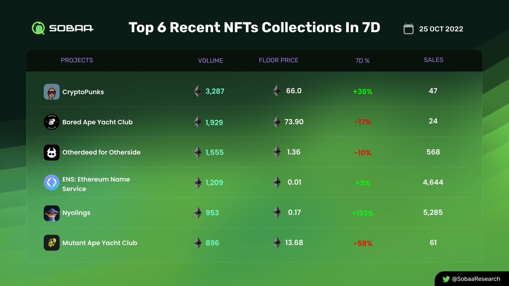Click the volume value 896
509x286 pixels.
click(x=212, y=243)
